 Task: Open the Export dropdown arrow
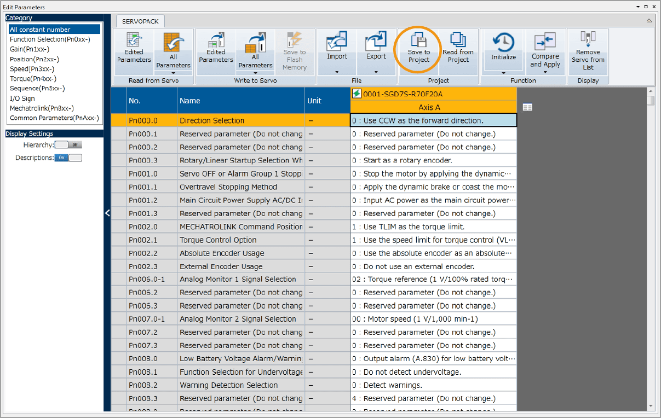point(376,72)
